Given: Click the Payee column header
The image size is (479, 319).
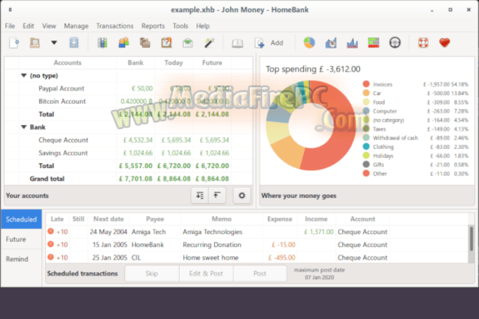Looking at the screenshot, I should [155, 219].
